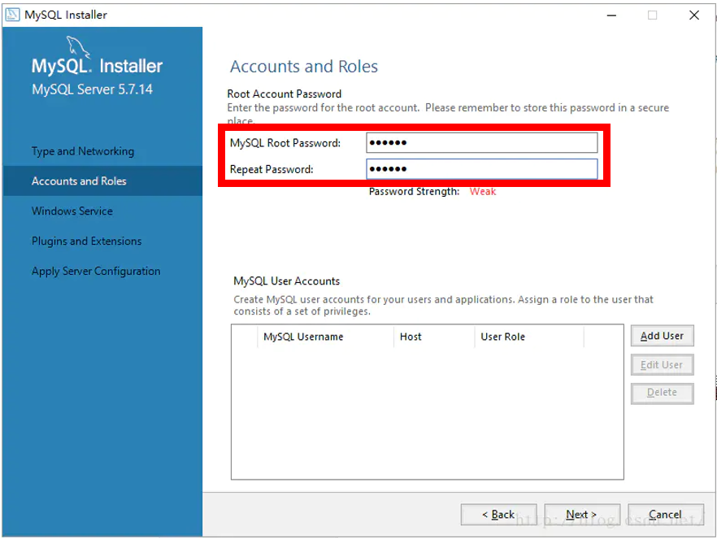Open the Plugins and Extensions step
Viewport: 717px width, 539px height.
click(x=86, y=241)
